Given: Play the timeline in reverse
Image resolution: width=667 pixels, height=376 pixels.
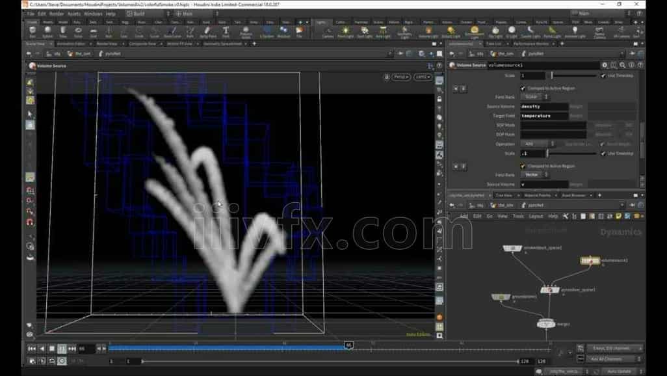Looking at the screenshot, I should [x=42, y=349].
